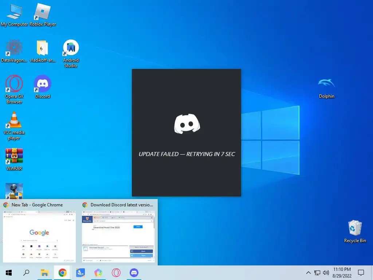Click the Chrome taskbar icon
This screenshot has height=280, width=373.
click(62, 273)
